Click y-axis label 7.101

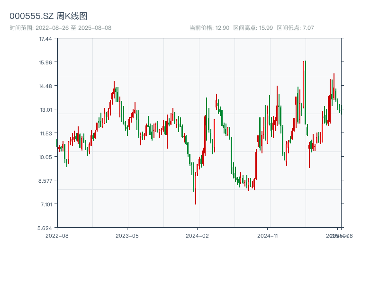(46, 204)
